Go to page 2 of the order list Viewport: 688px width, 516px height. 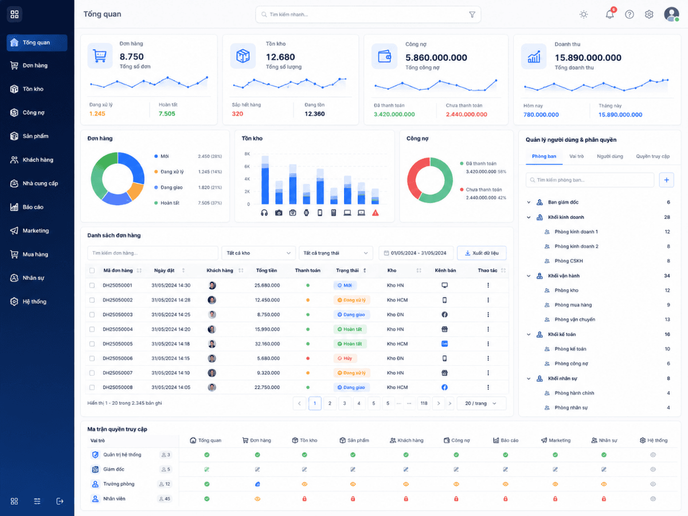click(x=330, y=403)
